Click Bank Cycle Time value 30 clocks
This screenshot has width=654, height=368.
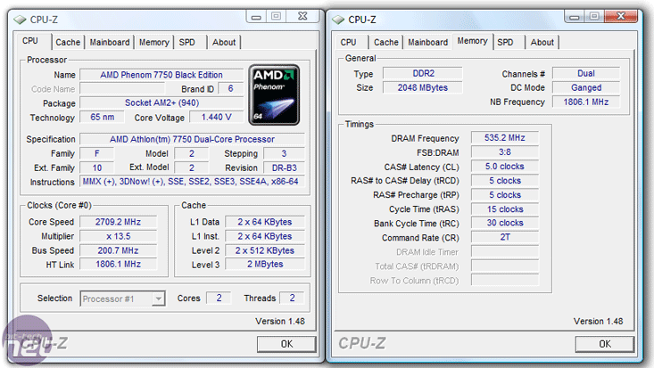pos(505,223)
